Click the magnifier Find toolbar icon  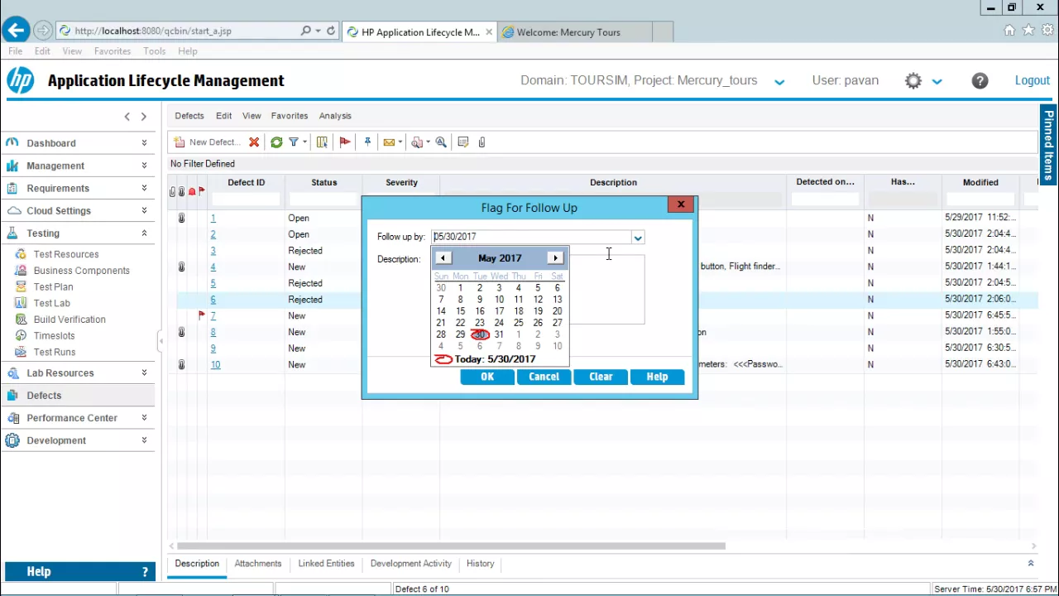pos(441,142)
